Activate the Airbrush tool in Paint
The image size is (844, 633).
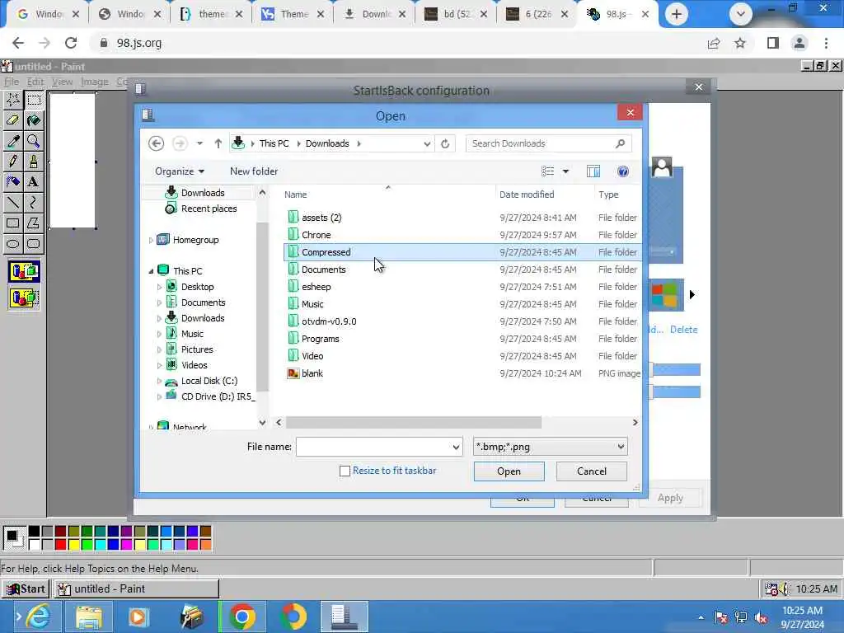(13, 182)
